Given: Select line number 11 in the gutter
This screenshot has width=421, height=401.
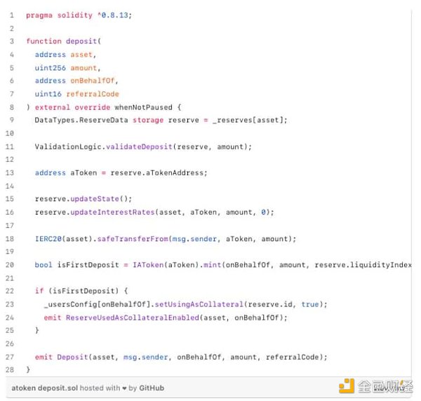Looking at the screenshot, I should (x=11, y=147).
